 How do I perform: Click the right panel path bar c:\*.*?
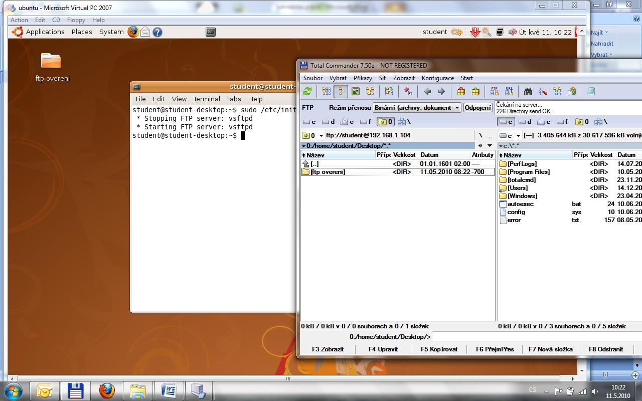point(569,146)
